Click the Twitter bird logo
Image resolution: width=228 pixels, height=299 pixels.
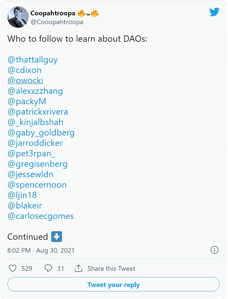point(214,12)
